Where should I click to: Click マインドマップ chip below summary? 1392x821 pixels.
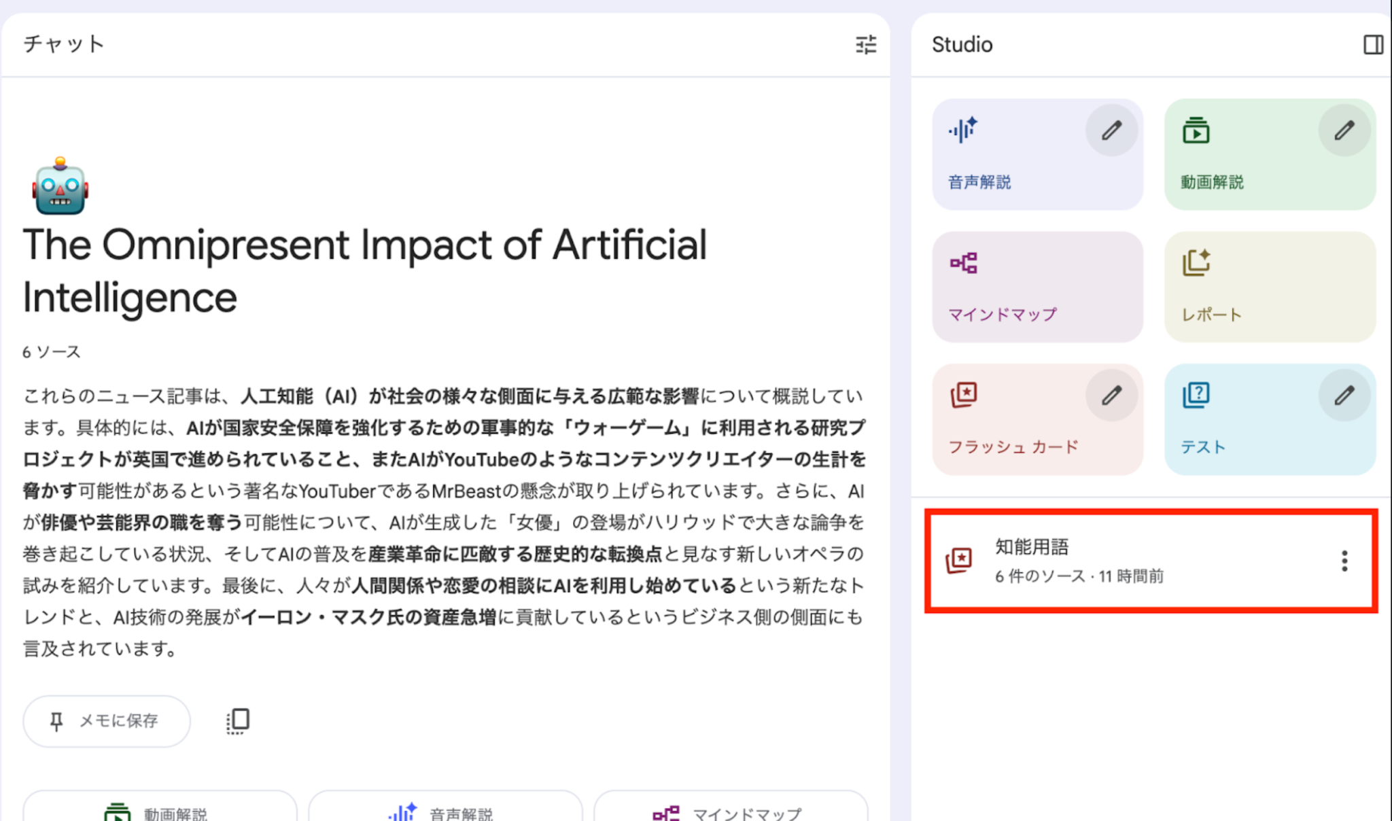(x=731, y=810)
